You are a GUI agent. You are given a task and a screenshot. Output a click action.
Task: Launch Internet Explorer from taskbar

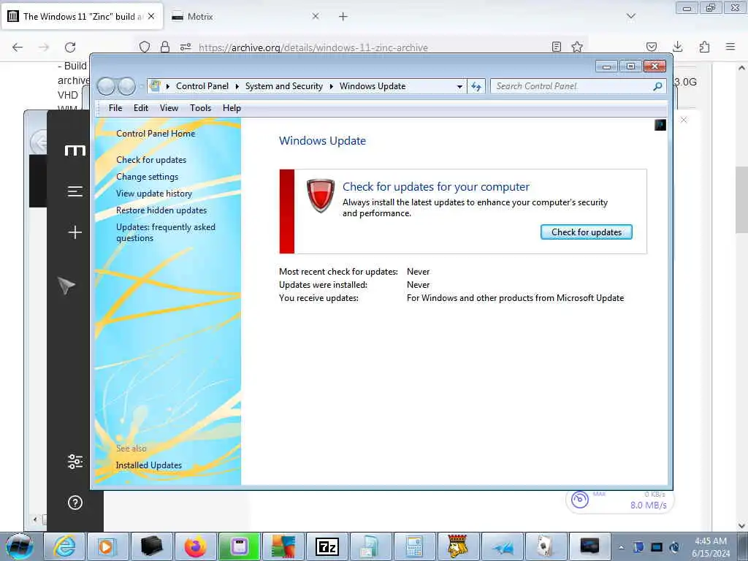point(64,546)
